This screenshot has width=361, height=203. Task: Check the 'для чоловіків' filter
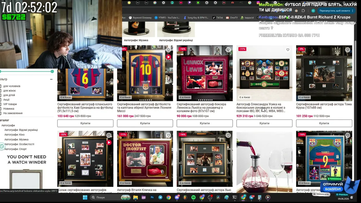(x=1, y=86)
